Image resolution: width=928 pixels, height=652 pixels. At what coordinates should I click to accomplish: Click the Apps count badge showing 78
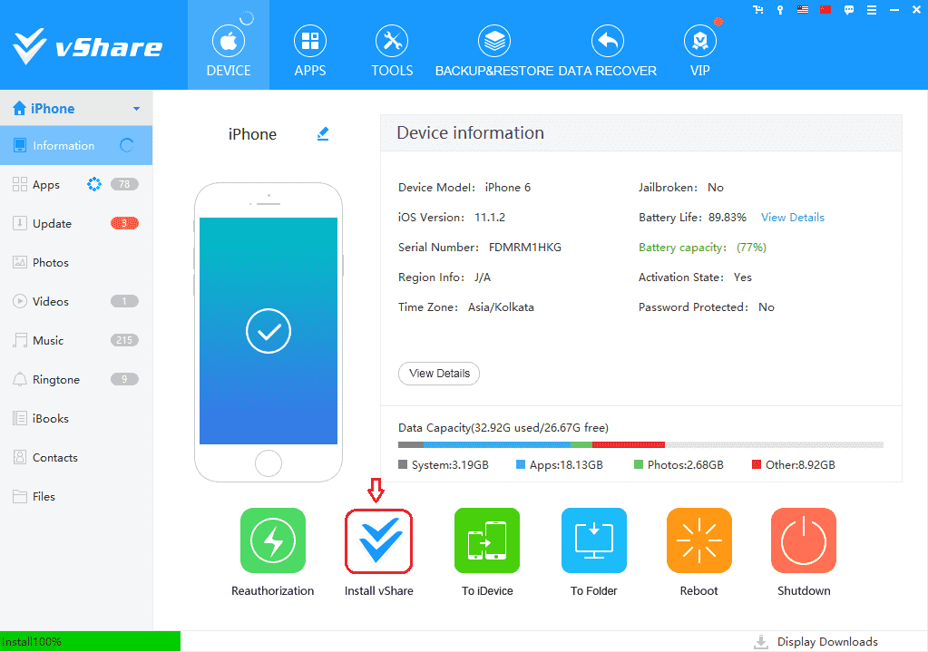[x=124, y=184]
